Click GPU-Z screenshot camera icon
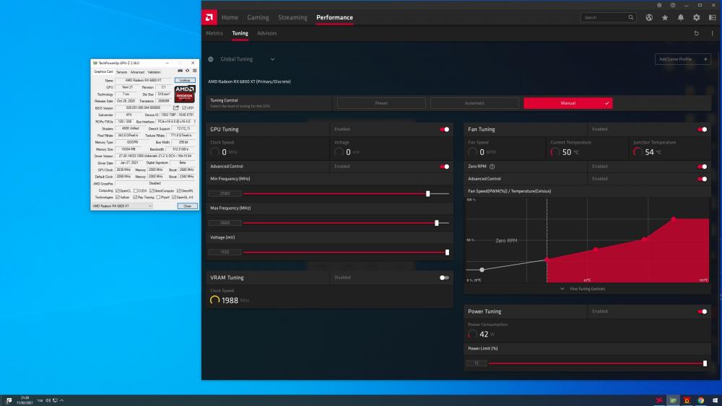722x406 pixels. (x=180, y=71)
